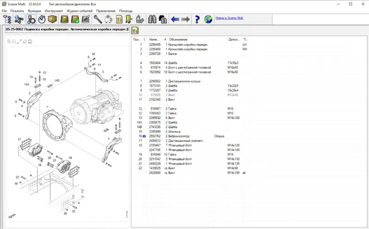Sort by the Обозначение column header
The height and width of the screenshot is (229, 369).
(x=178, y=40)
